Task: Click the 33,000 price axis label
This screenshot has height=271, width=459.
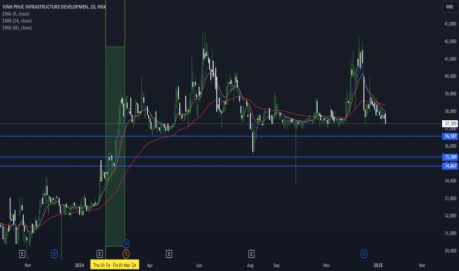Action: pyautogui.click(x=450, y=199)
